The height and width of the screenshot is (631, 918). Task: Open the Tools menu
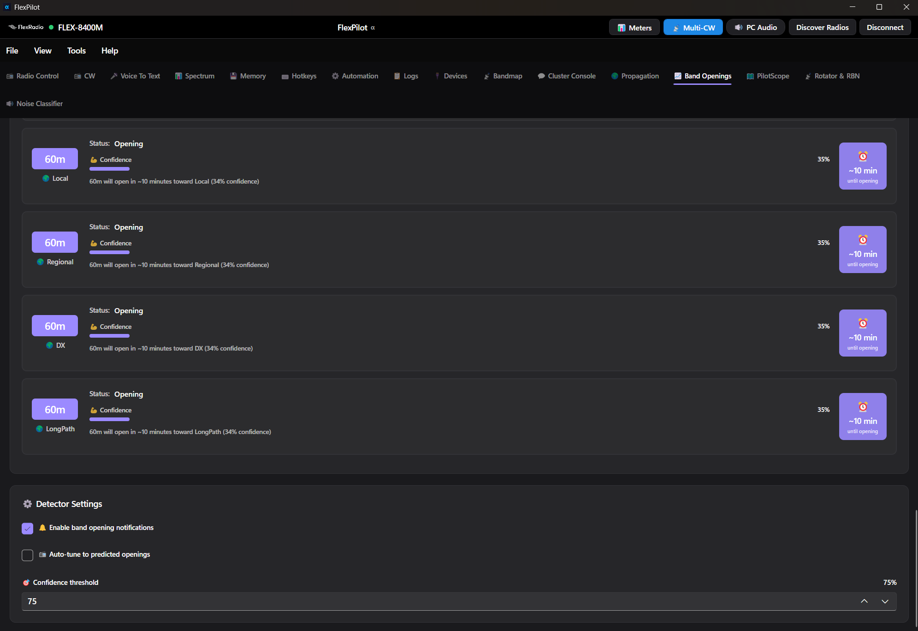(77, 51)
